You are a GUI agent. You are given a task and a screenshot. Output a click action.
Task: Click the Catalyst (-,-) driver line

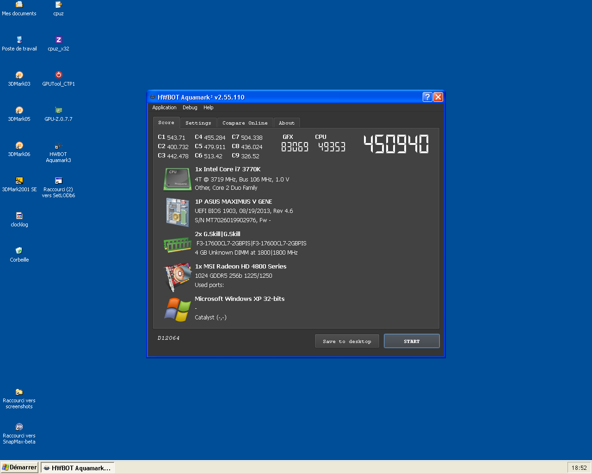tap(210, 318)
